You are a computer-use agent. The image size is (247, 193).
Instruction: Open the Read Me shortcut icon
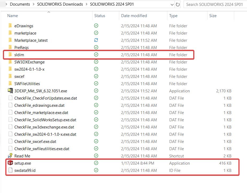(10, 156)
